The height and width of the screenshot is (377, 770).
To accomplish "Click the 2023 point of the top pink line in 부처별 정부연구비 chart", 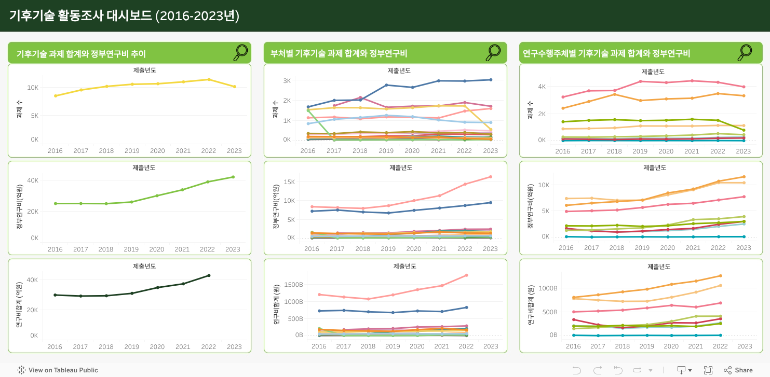I will point(491,177).
